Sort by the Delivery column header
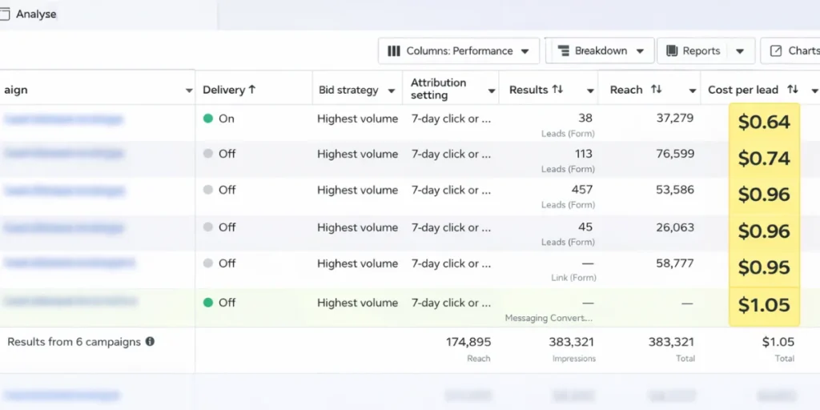This screenshot has height=410, width=820. point(229,90)
